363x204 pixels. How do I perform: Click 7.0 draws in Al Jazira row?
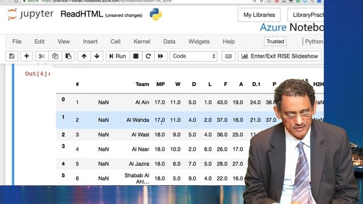click(x=192, y=164)
